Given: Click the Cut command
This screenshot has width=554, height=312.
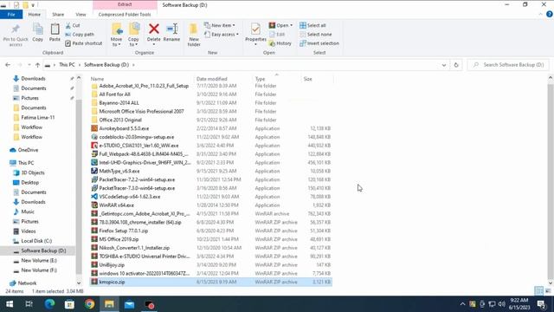Looking at the screenshot, I should pyautogui.click(x=73, y=25).
